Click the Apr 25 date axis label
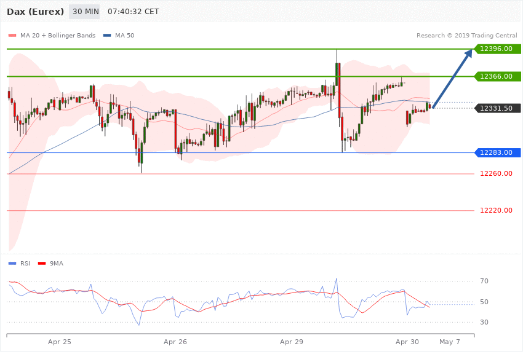Image resolution: width=523 pixels, height=354 pixels. tap(59, 342)
